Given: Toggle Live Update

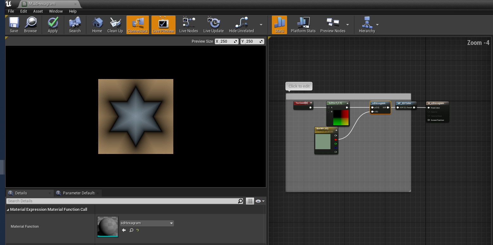Looking at the screenshot, I should [214, 25].
